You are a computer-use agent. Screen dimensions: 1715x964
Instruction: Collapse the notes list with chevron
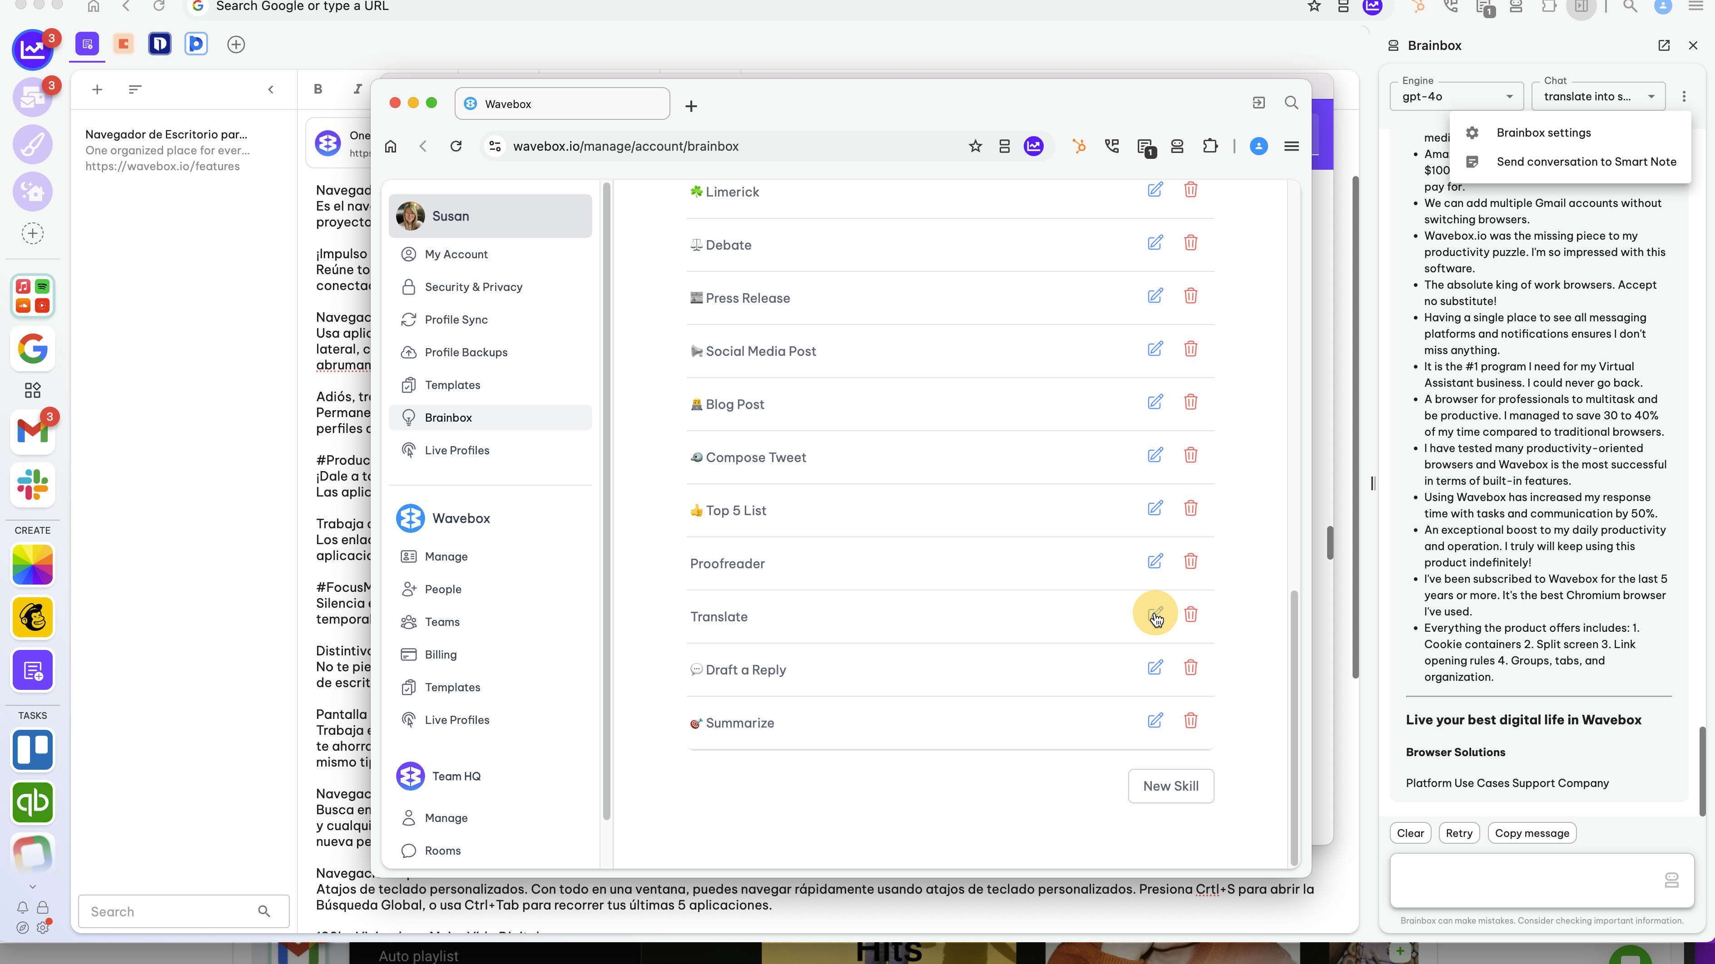(x=271, y=89)
